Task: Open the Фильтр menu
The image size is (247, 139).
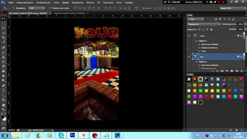Action: point(90,3)
